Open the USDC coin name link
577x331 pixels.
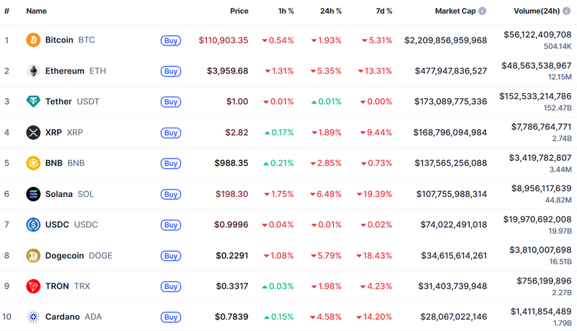57,224
